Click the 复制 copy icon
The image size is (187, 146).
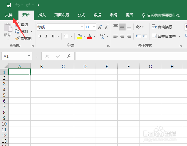pyautogui.click(x=17, y=31)
